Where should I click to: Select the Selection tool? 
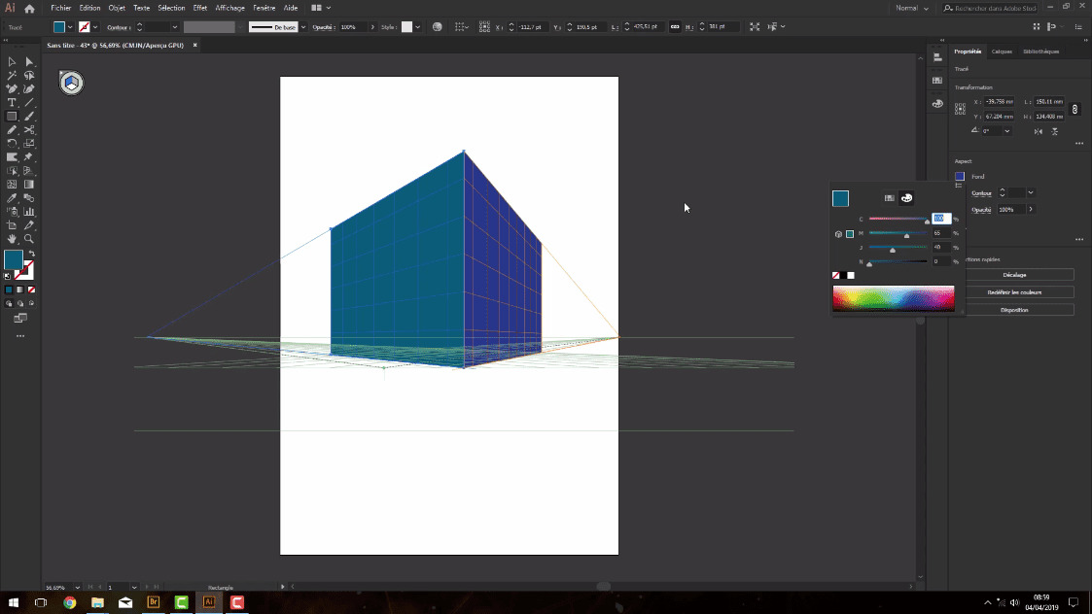11,62
